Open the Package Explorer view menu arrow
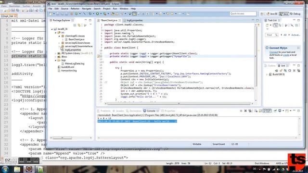Screen dimensions: 308x173 (x=90, y=25)
